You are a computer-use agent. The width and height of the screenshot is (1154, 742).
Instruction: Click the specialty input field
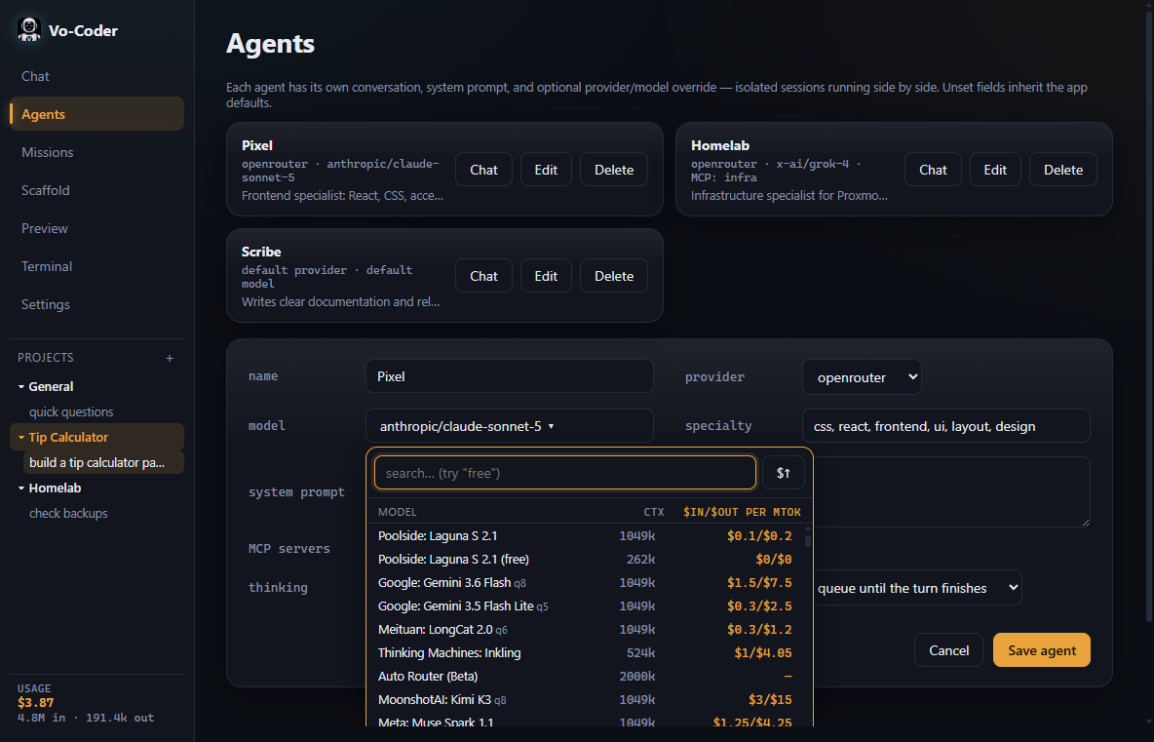(x=945, y=426)
